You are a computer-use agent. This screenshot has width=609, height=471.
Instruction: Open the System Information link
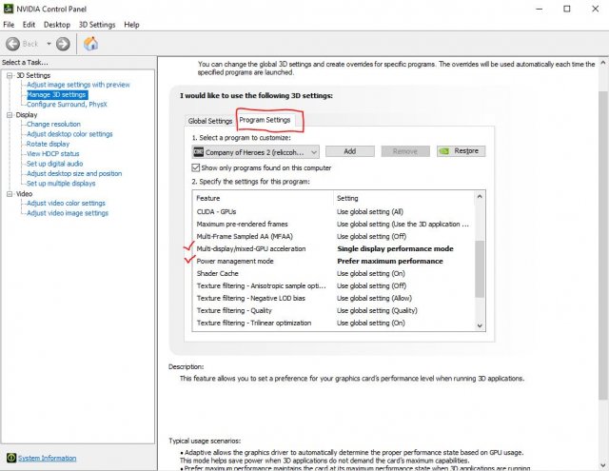point(48,458)
